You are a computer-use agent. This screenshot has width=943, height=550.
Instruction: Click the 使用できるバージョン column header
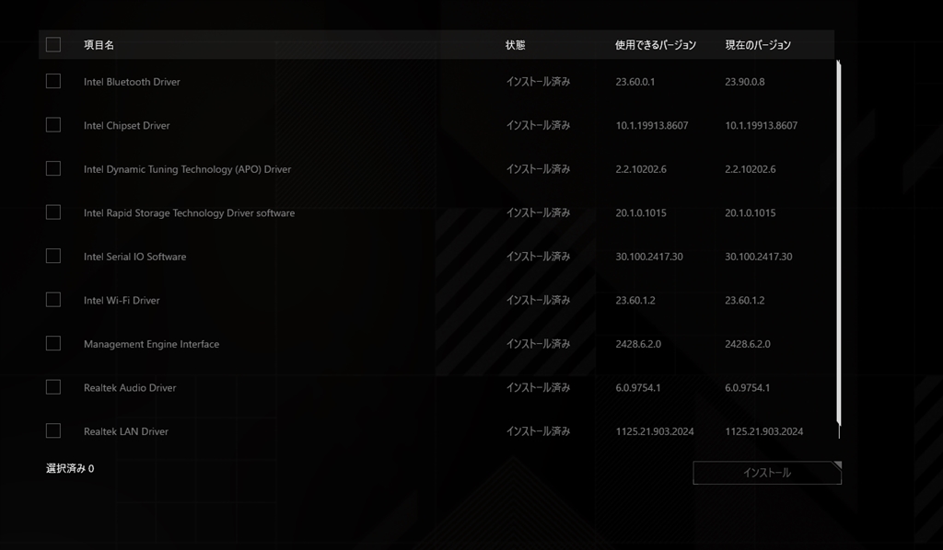coord(656,45)
